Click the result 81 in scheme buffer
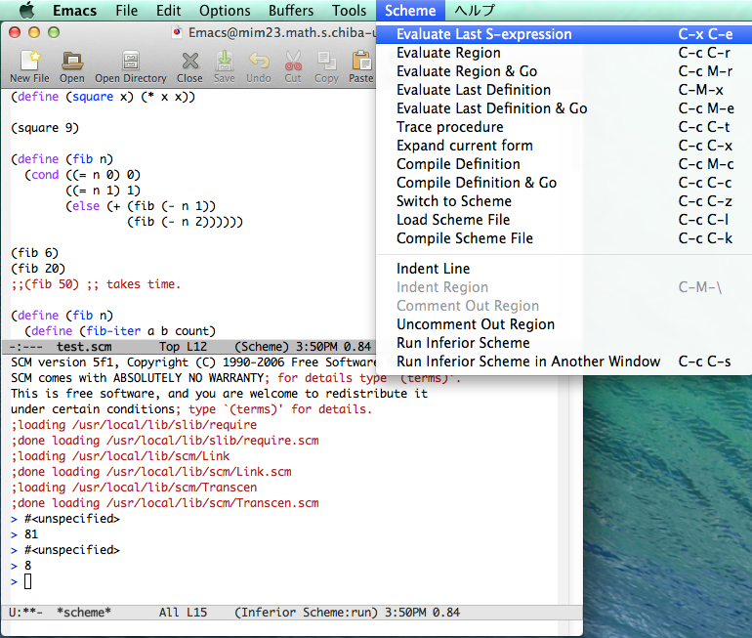The image size is (752, 638). point(31,534)
